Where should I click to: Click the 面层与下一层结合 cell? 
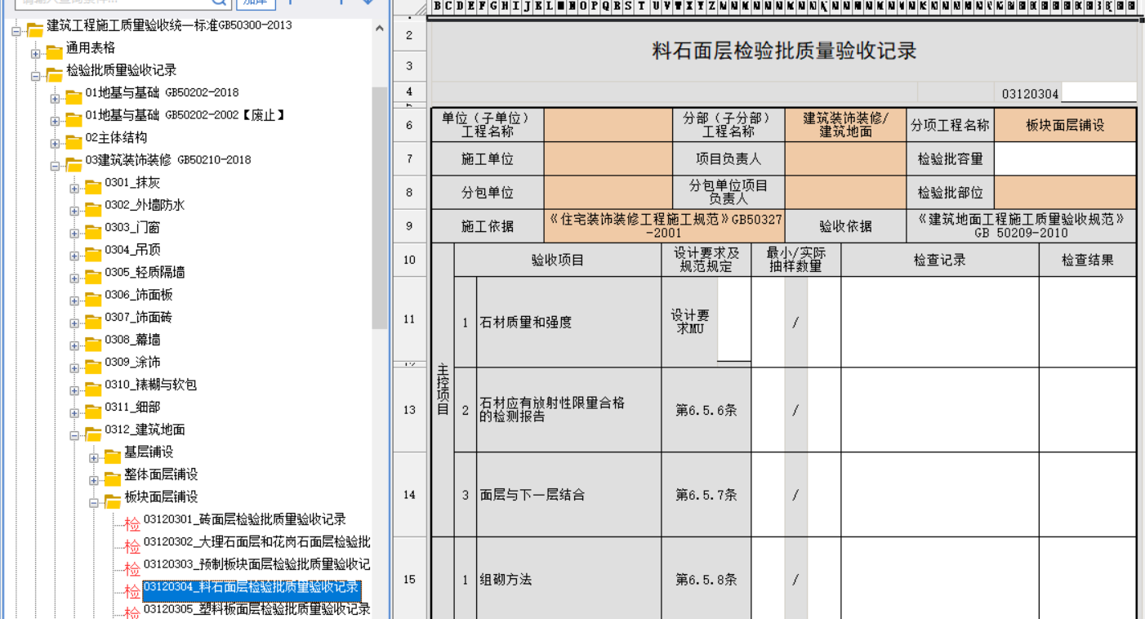569,495
